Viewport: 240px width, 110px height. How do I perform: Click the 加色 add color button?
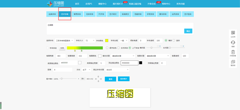[x=62, y=48]
